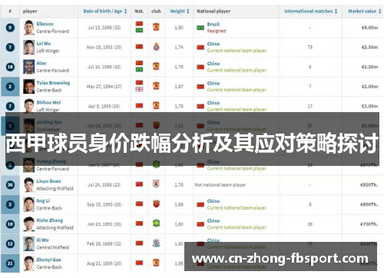384x278 pixels.
Task: Click the Brazil flag beside Elkeson's national team
Action: [200, 28]
